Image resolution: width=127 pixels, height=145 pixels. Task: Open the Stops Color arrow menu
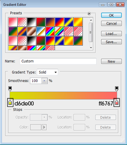(44, 127)
